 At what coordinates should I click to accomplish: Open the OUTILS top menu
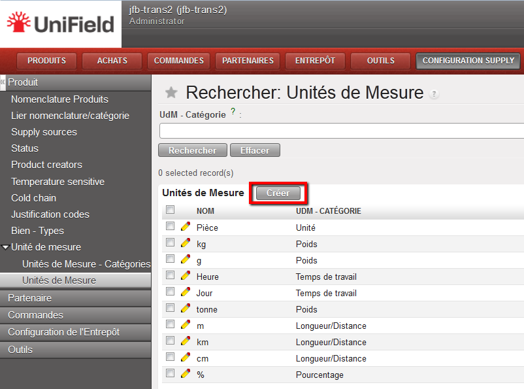pyautogui.click(x=381, y=61)
